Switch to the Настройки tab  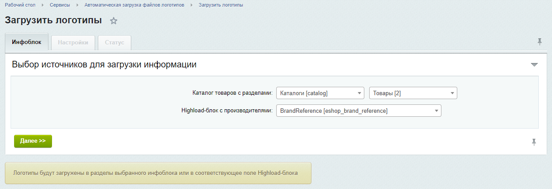(73, 43)
